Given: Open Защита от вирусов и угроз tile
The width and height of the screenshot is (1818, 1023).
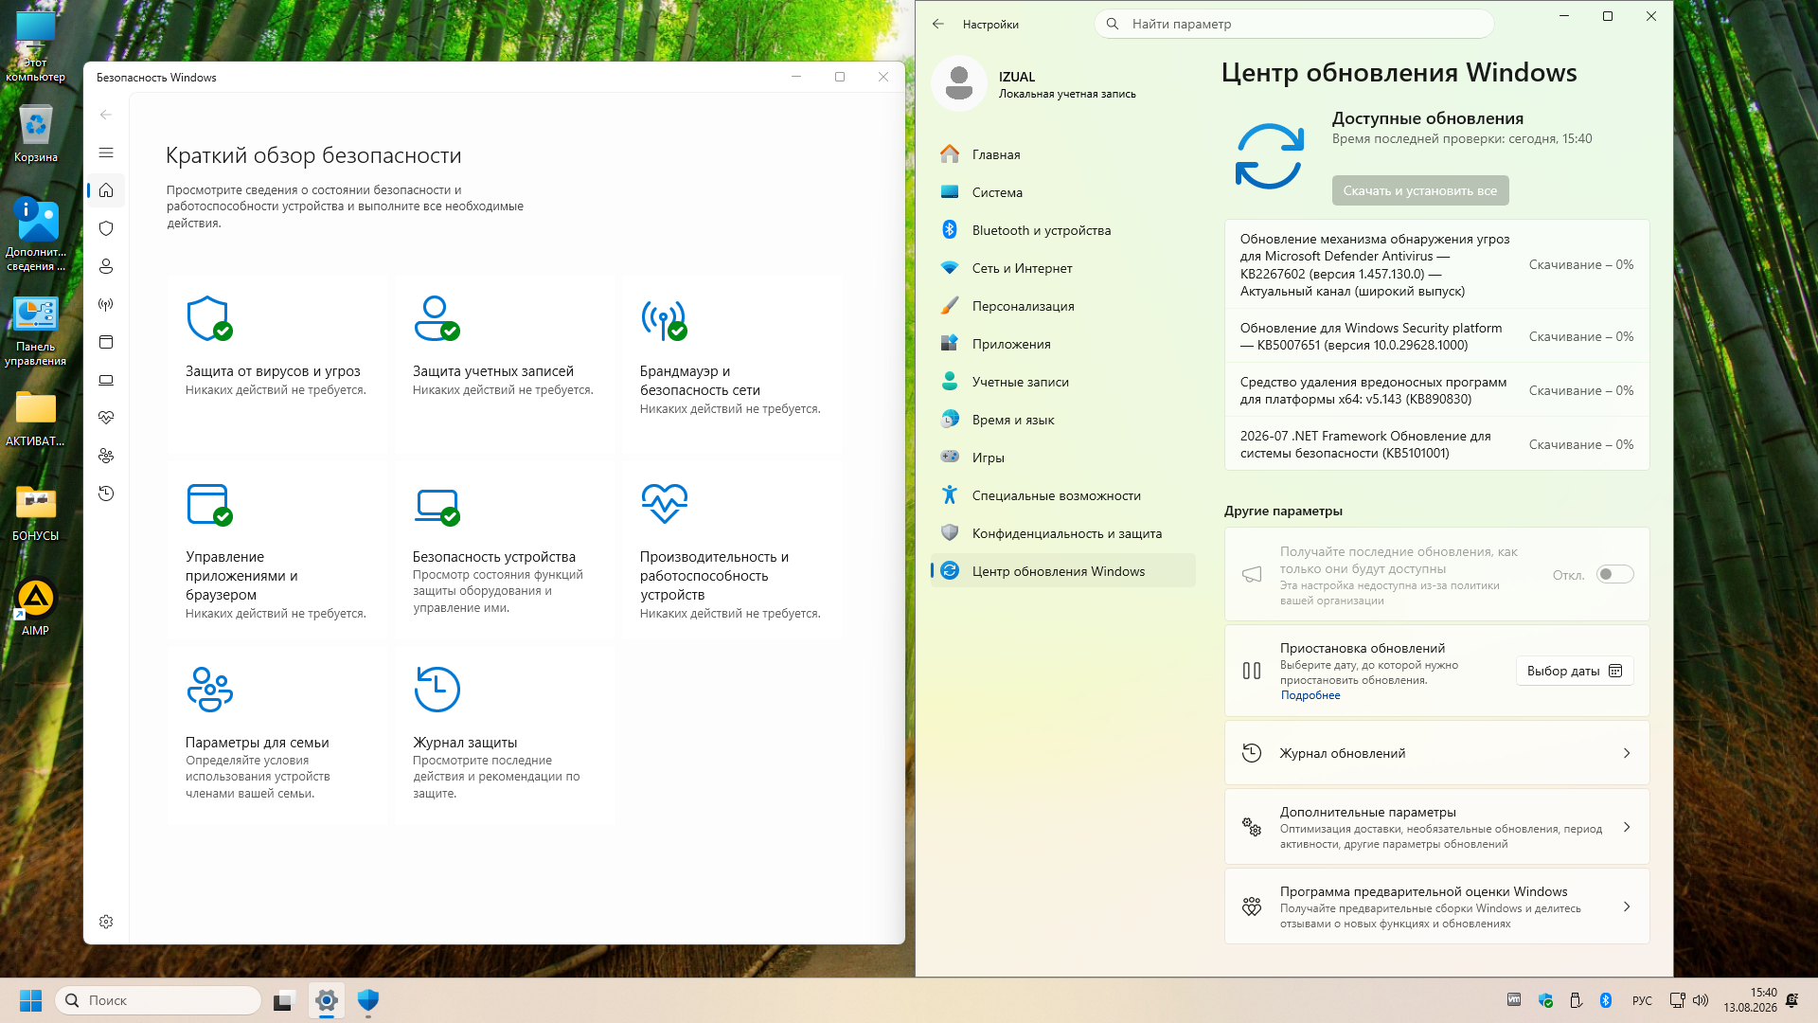Looking at the screenshot, I should [276, 366].
